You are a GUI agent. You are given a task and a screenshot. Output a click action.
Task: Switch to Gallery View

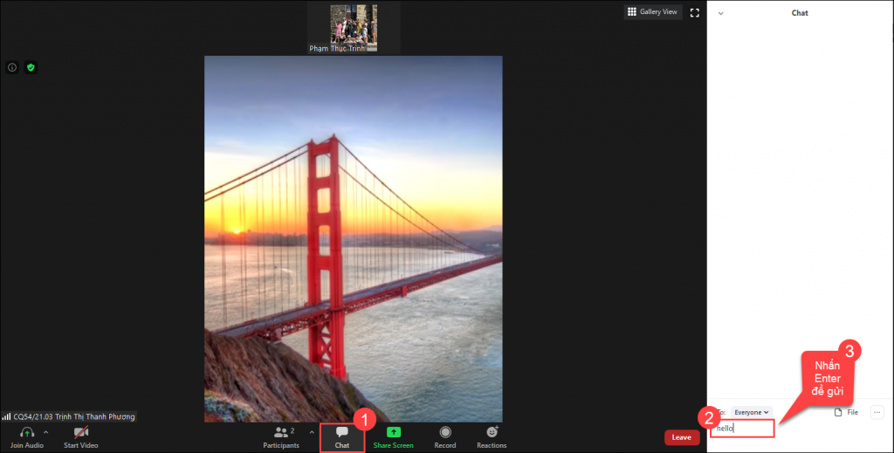[652, 12]
